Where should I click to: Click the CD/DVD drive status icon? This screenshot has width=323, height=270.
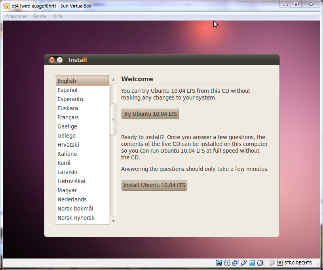[227, 263]
